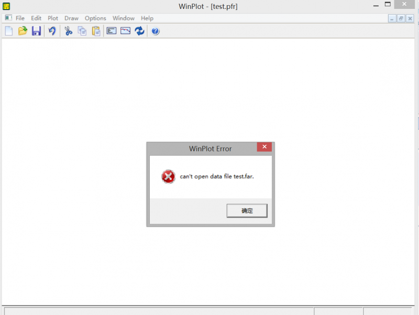
Task: Open the Help menu
Action: [147, 18]
